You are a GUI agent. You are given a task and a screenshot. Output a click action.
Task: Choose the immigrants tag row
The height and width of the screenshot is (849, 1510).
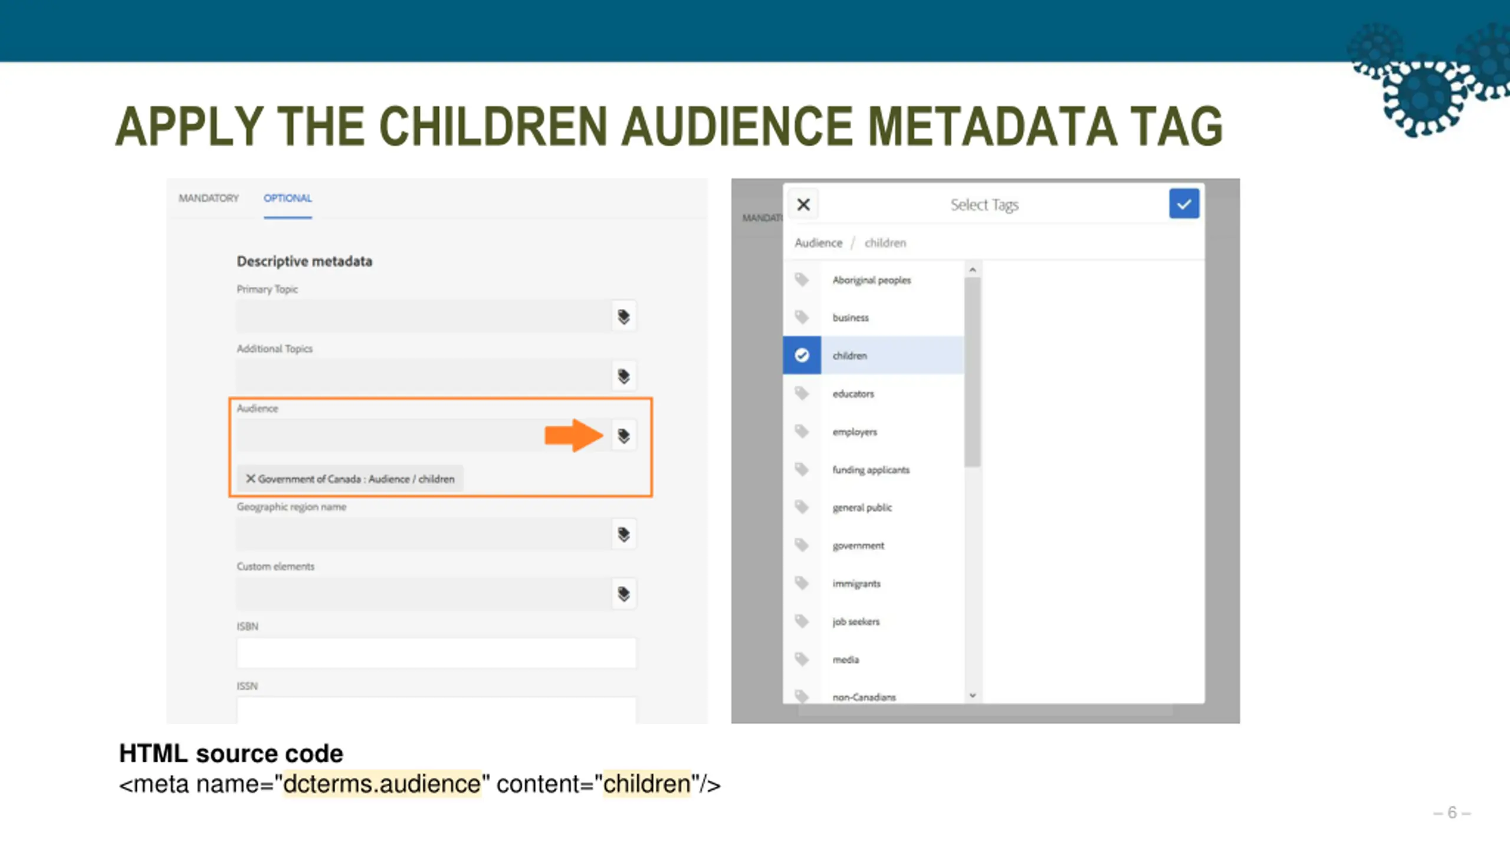click(x=874, y=583)
